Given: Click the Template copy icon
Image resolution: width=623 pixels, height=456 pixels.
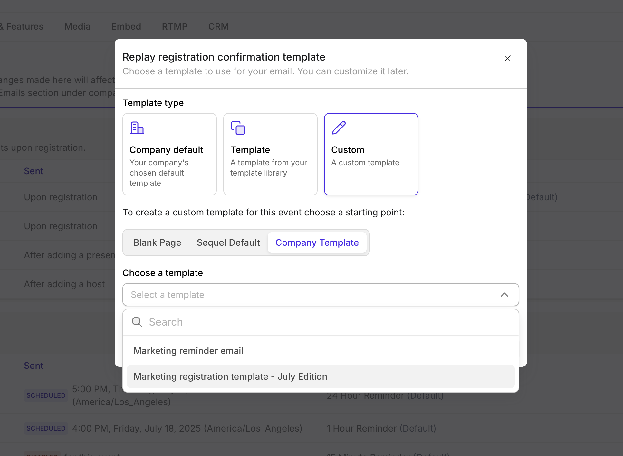Looking at the screenshot, I should 238,128.
